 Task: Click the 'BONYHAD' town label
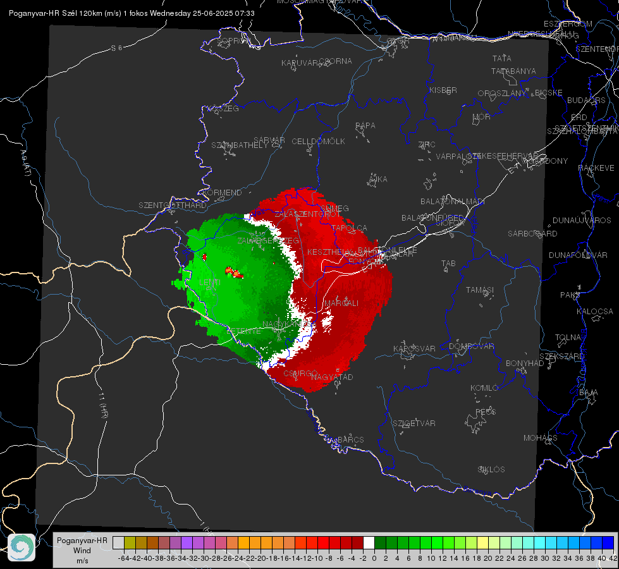(x=525, y=364)
